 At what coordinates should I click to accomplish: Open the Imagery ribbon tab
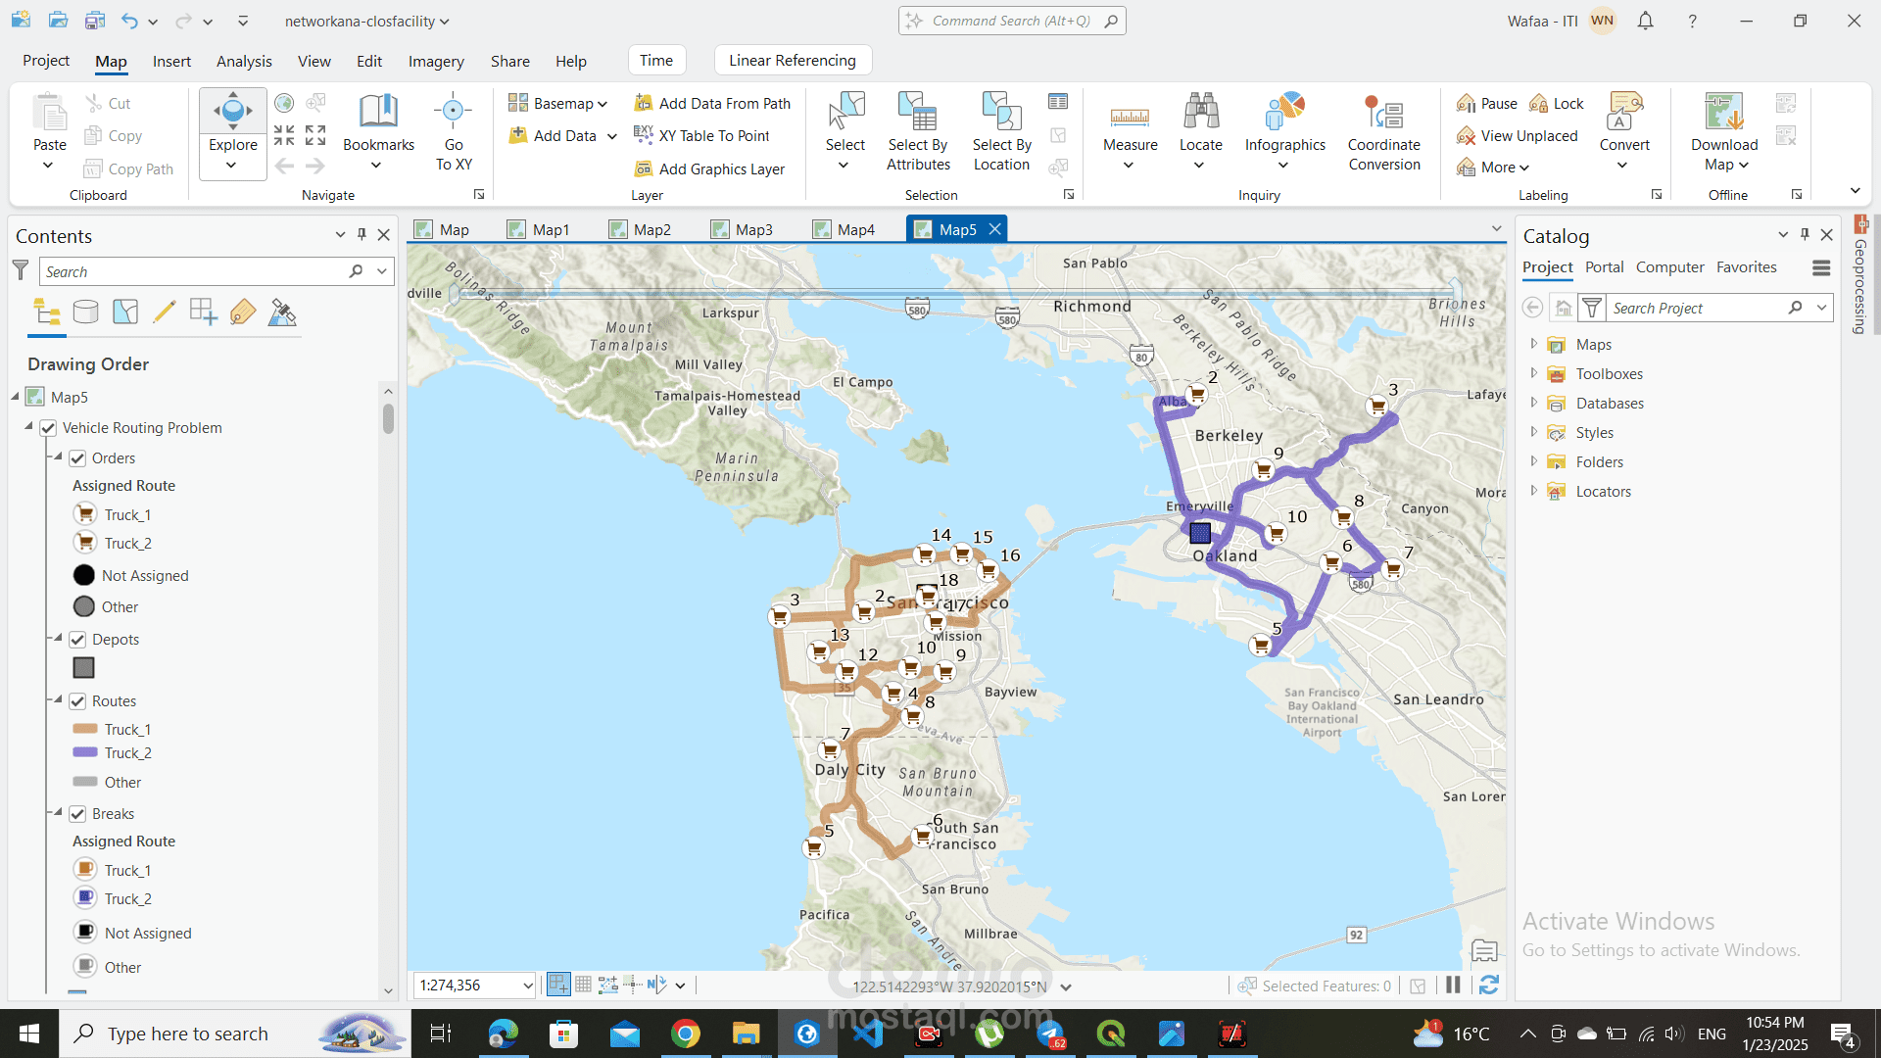(x=436, y=61)
